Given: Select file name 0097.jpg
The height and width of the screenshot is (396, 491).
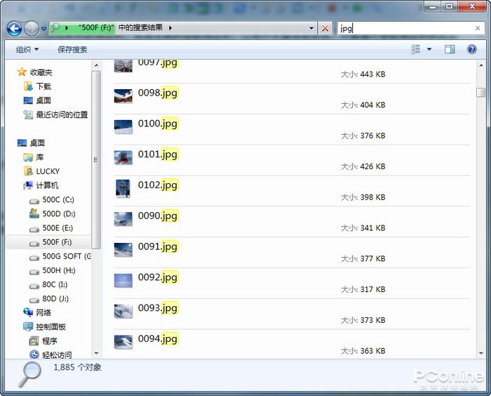Looking at the screenshot, I should point(158,62).
